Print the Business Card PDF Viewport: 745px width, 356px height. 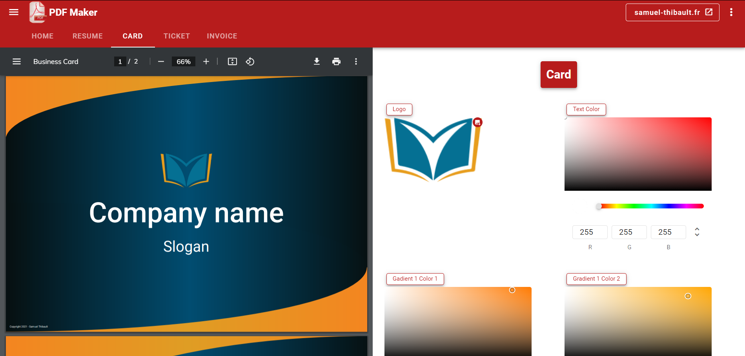pyautogui.click(x=336, y=62)
